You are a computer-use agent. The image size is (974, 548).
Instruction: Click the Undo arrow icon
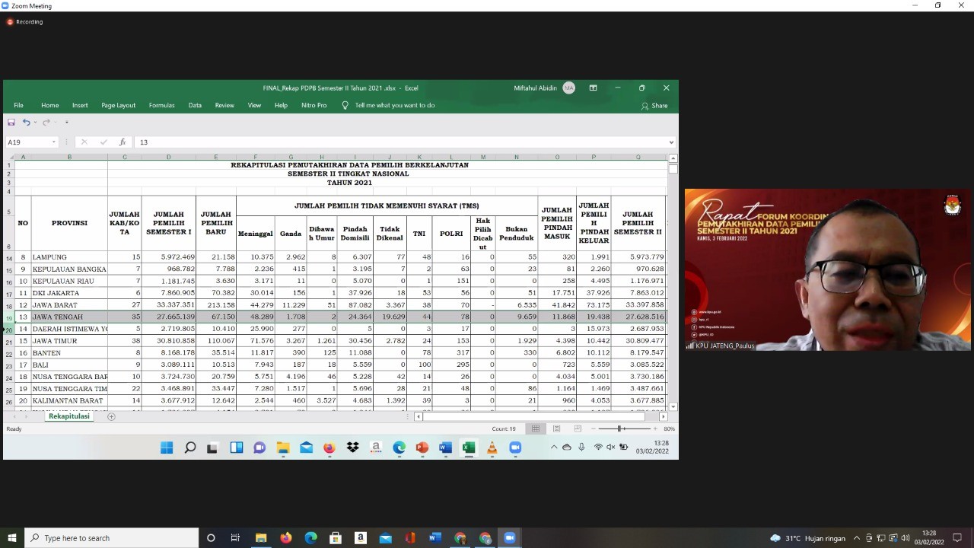(26, 122)
